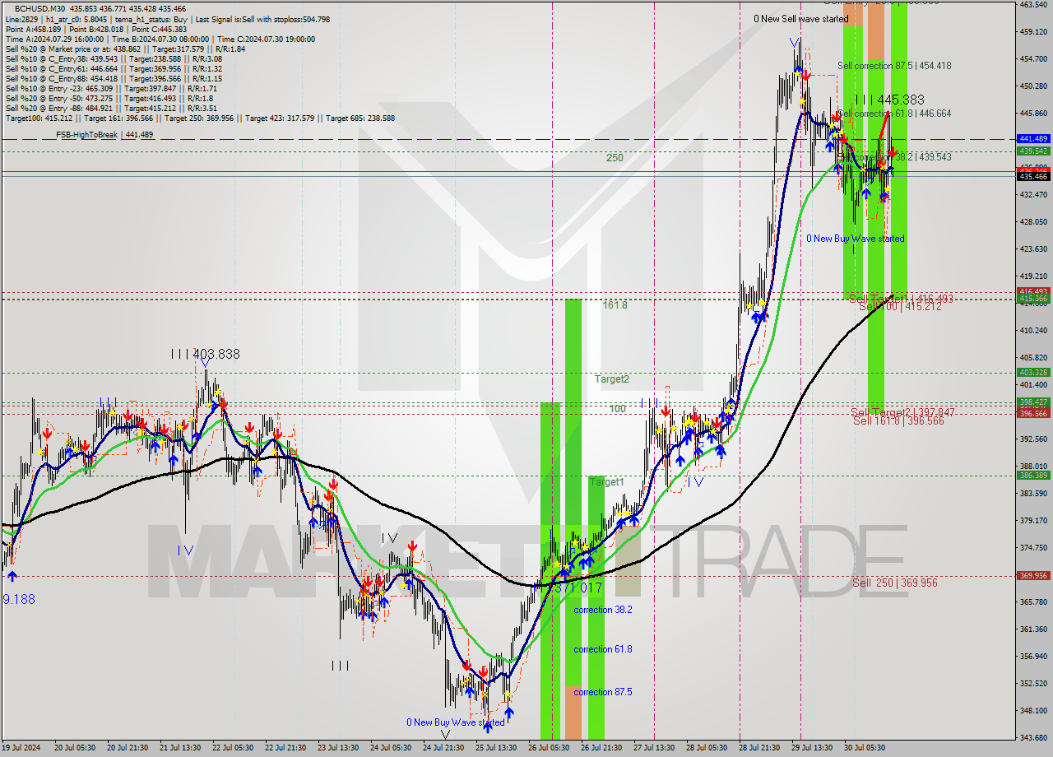Click the red 415.366 price axis tag
This screenshot has height=757, width=1053.
[1034, 300]
